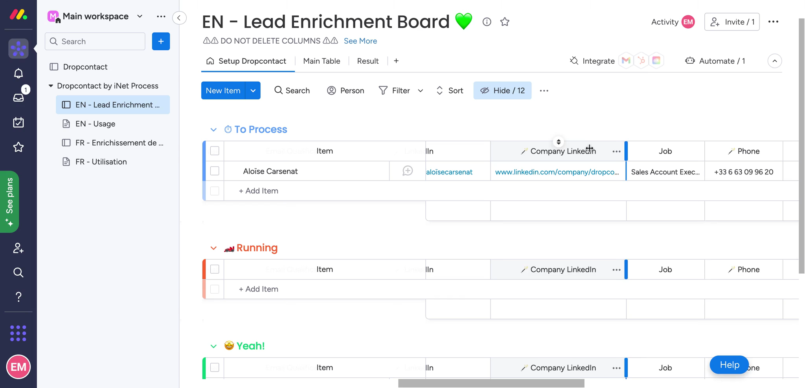Switch to Result tab
Image resolution: width=805 pixels, height=388 pixels.
(x=368, y=61)
